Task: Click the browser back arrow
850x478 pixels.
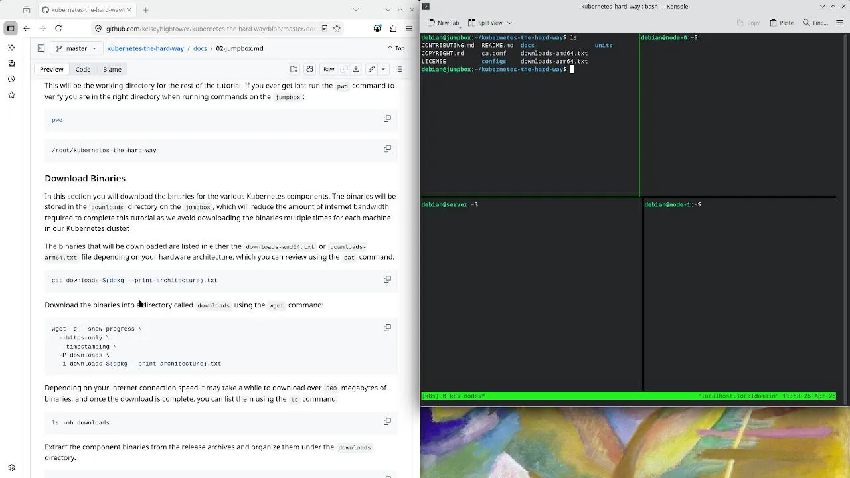Action: coord(27,29)
